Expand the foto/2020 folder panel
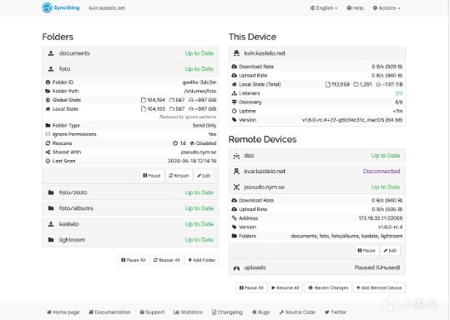Screen dimensions: 450x320 [x=130, y=192]
